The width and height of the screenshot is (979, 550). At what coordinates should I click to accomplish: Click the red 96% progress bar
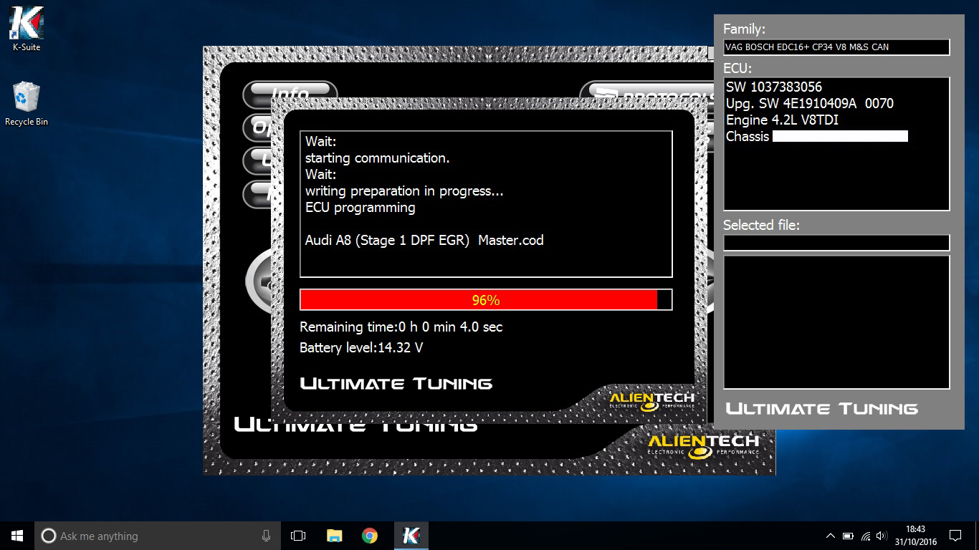485,300
